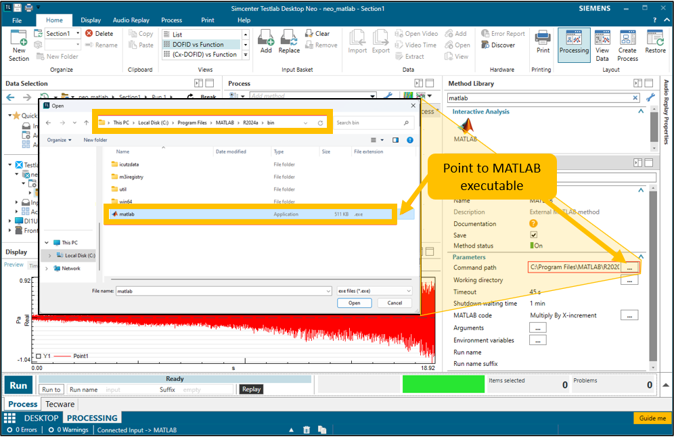
Task: Collapse the Interactive Analysis group
Action: coord(641,112)
